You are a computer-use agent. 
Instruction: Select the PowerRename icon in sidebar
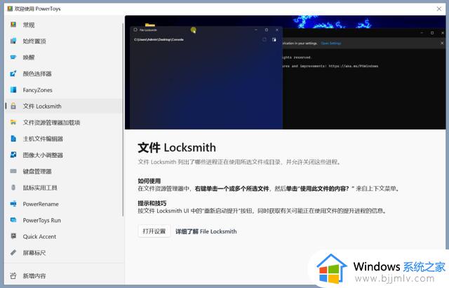(x=13, y=204)
